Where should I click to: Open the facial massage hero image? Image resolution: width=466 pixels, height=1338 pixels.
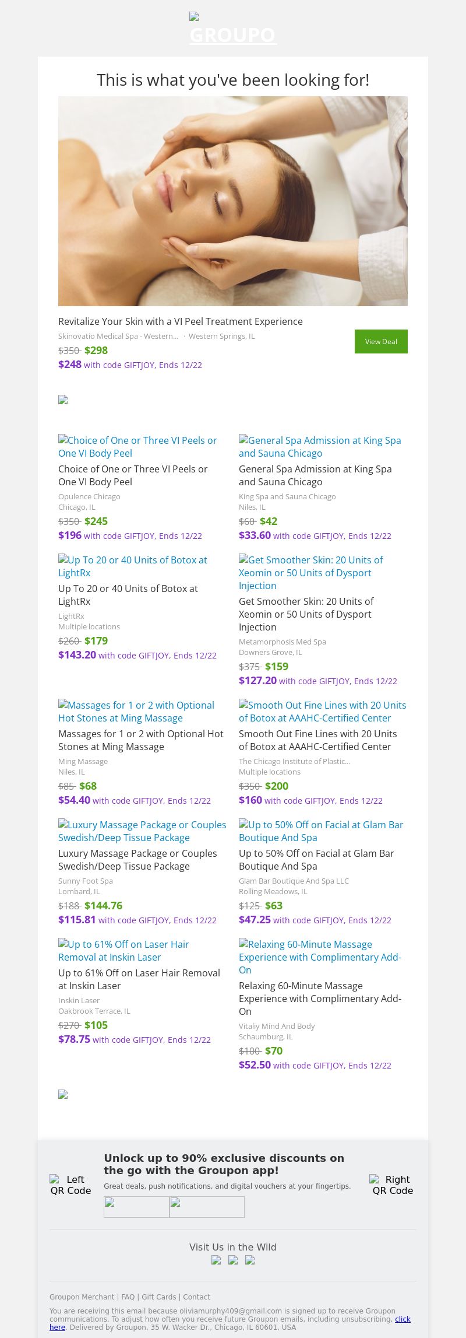click(x=233, y=201)
